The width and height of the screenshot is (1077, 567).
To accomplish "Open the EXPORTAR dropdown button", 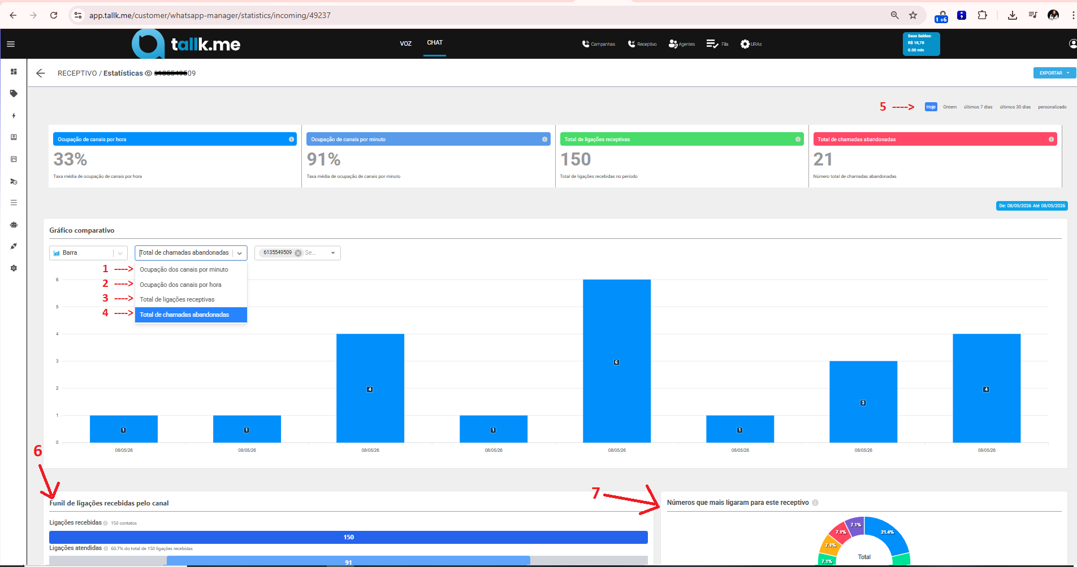I will [1054, 73].
